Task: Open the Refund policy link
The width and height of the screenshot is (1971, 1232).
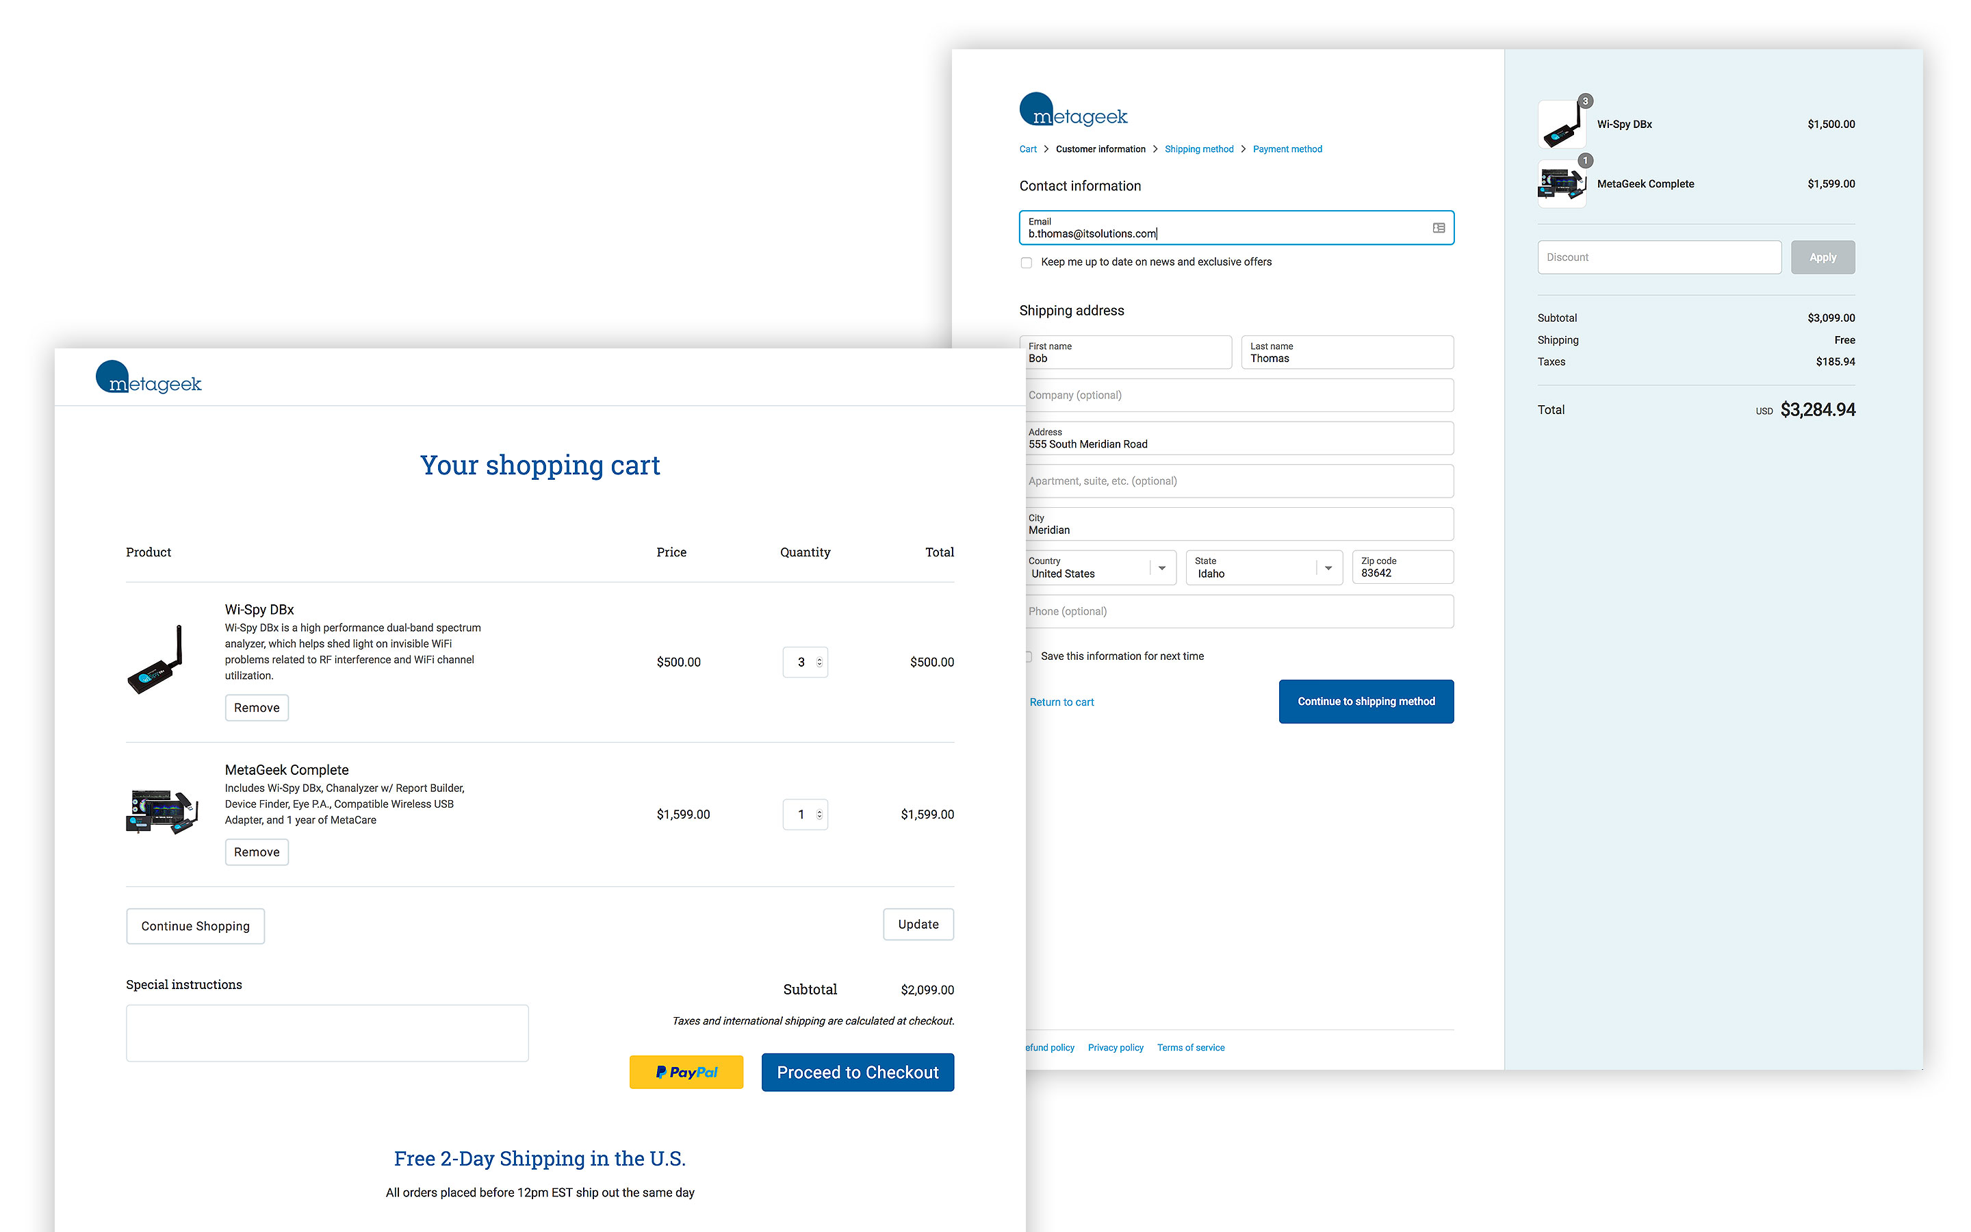Action: (1050, 1048)
